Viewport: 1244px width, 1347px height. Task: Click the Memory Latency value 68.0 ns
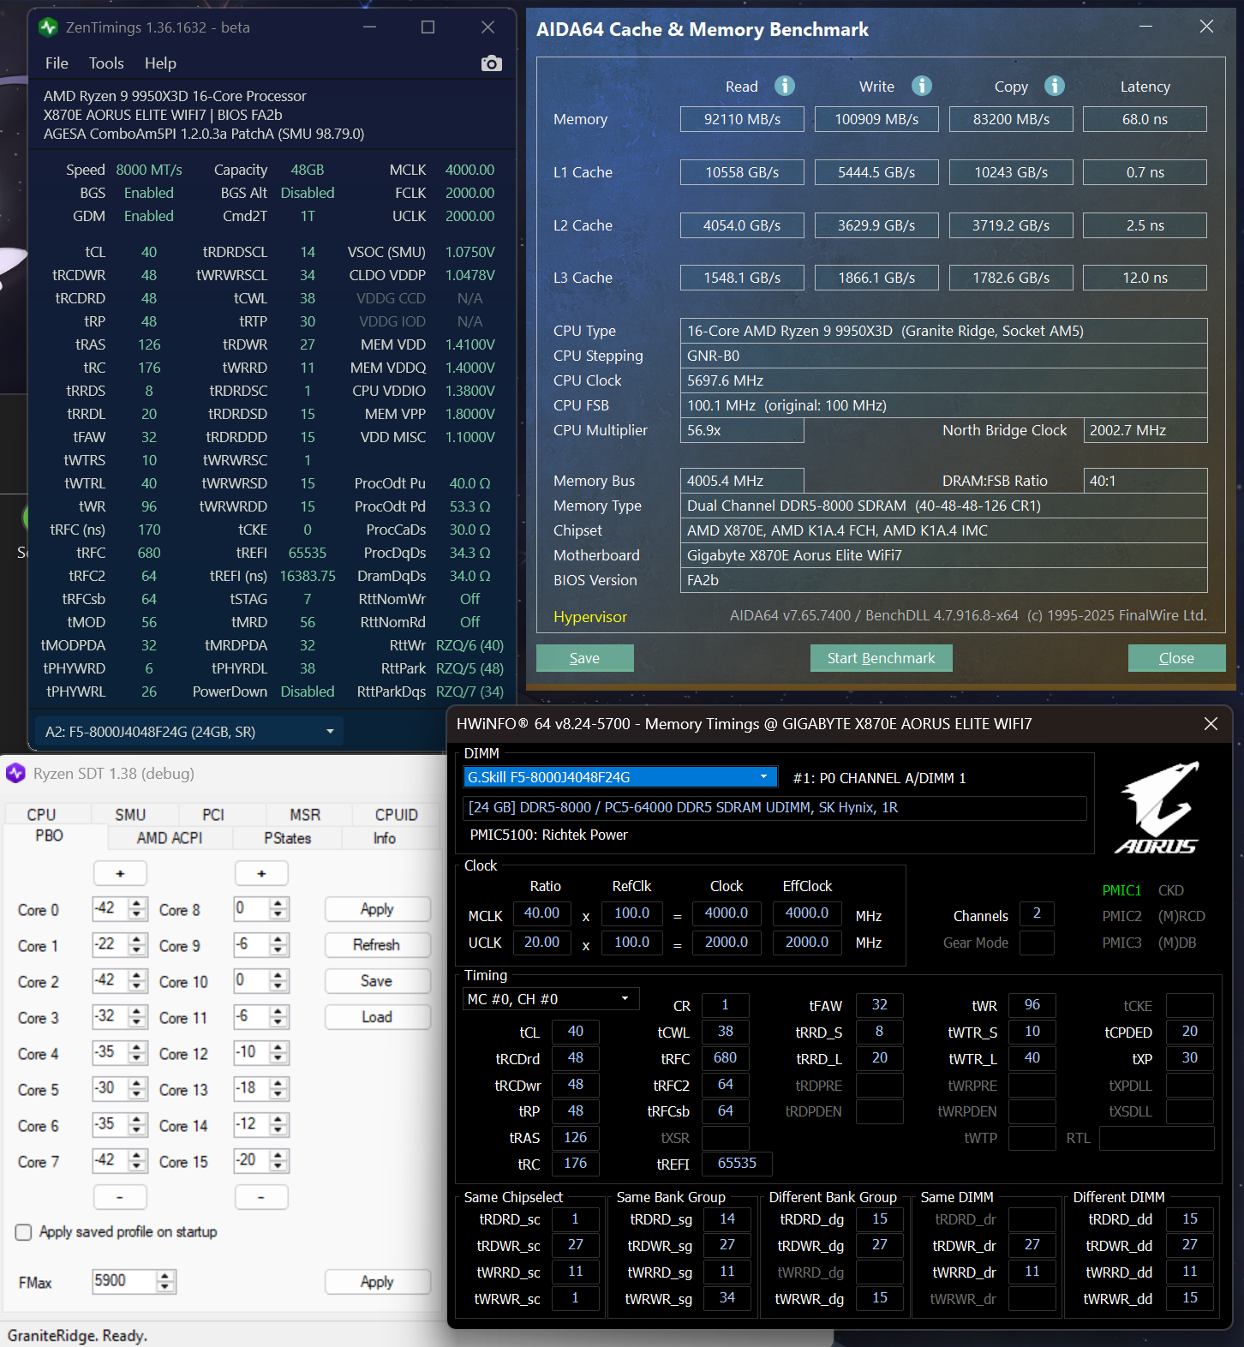[x=1145, y=119]
